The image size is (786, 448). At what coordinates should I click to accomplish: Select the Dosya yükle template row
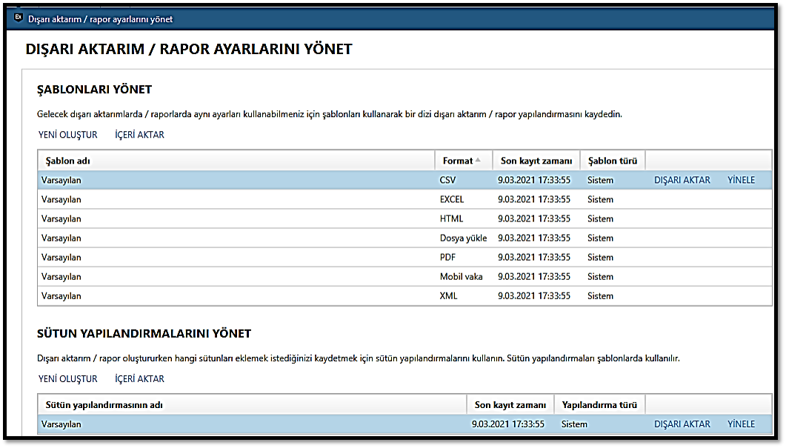(222, 238)
